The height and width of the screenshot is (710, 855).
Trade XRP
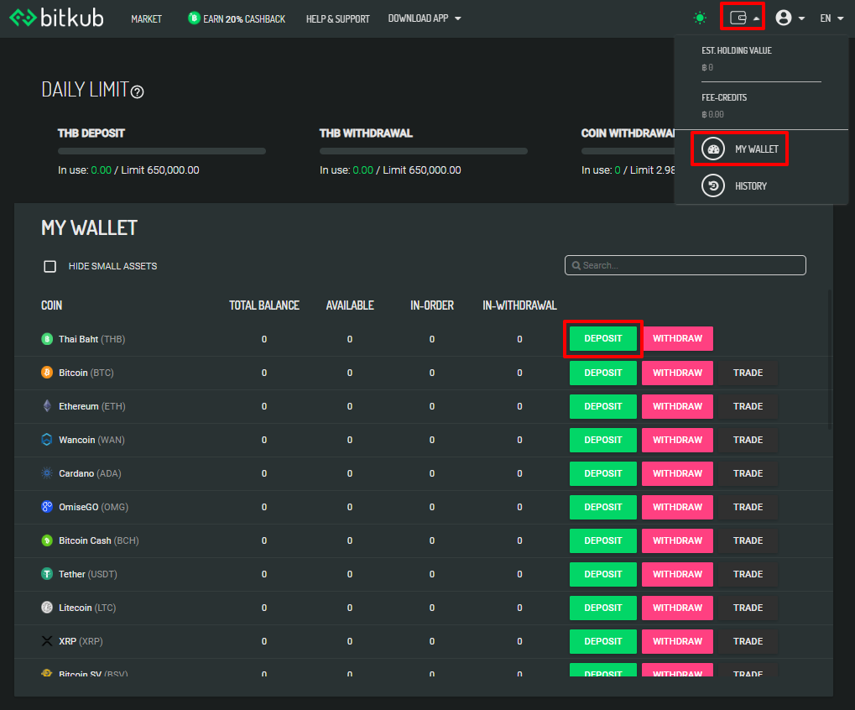pyautogui.click(x=748, y=641)
